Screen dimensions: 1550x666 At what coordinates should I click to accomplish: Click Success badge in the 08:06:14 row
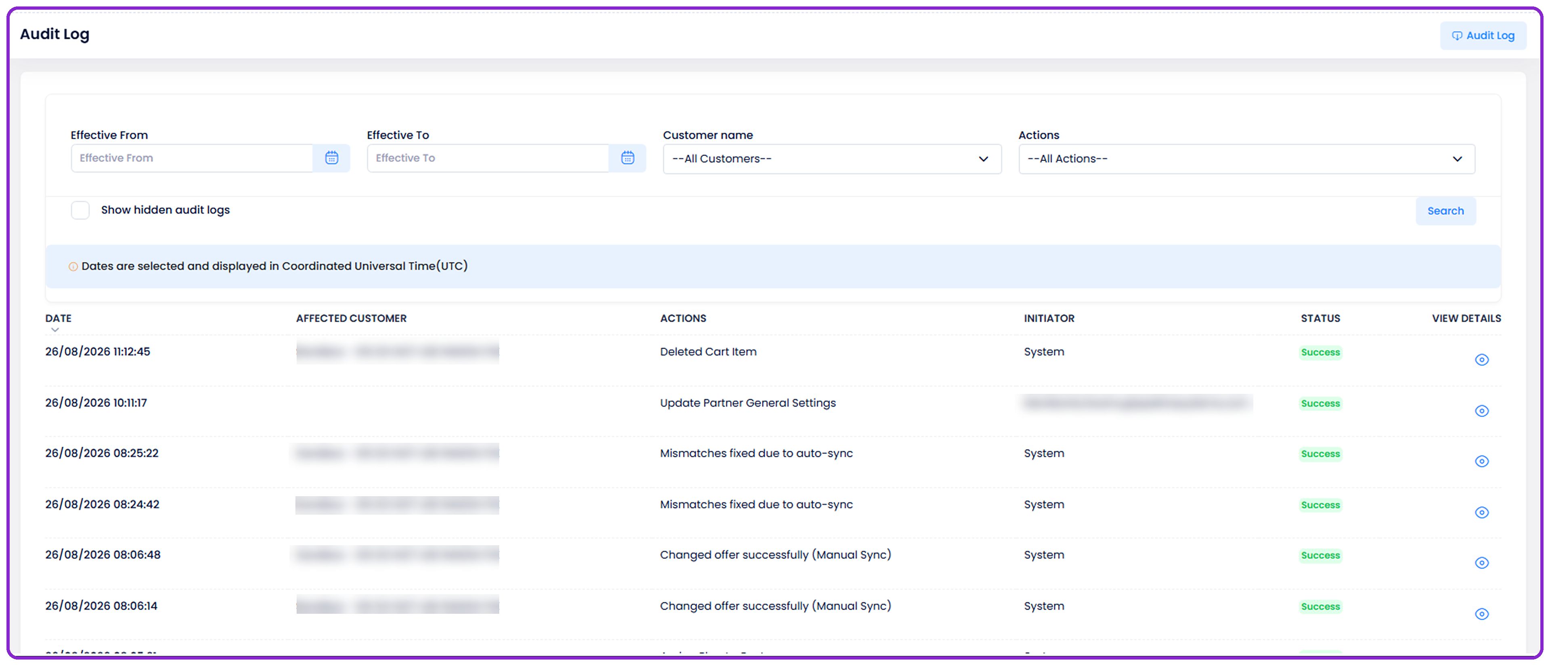[1320, 606]
